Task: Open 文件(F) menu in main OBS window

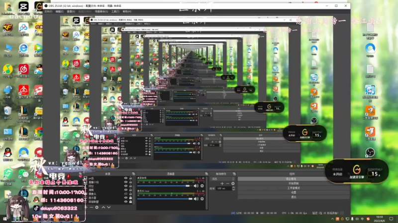Action: (48, 11)
